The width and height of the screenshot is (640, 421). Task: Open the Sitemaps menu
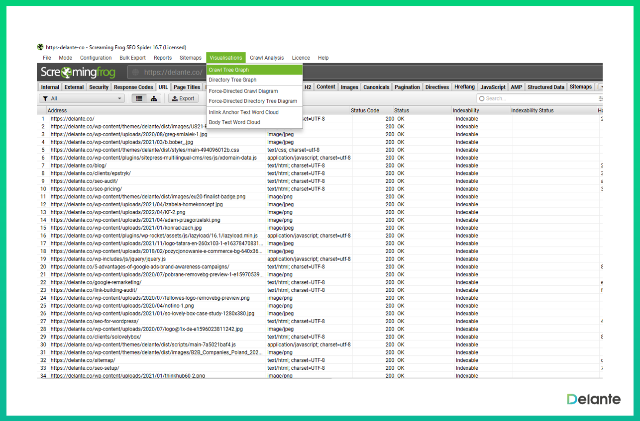click(x=191, y=58)
